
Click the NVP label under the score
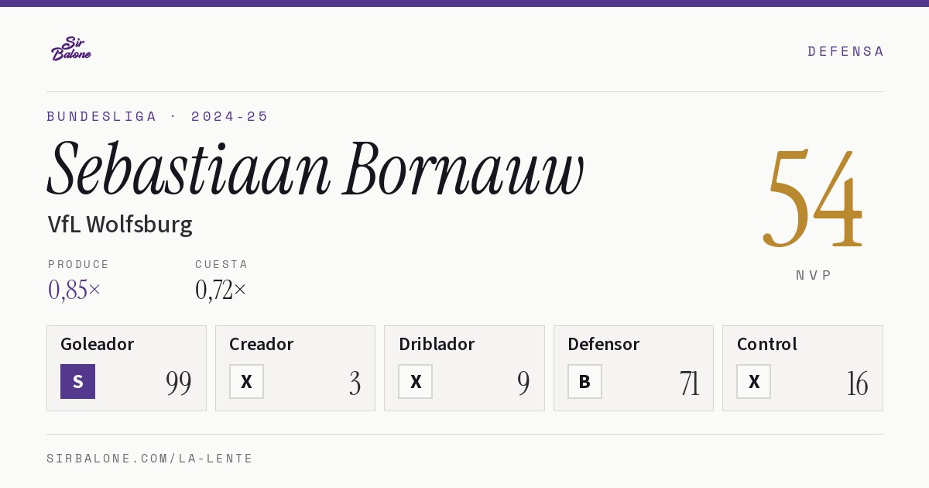814,275
